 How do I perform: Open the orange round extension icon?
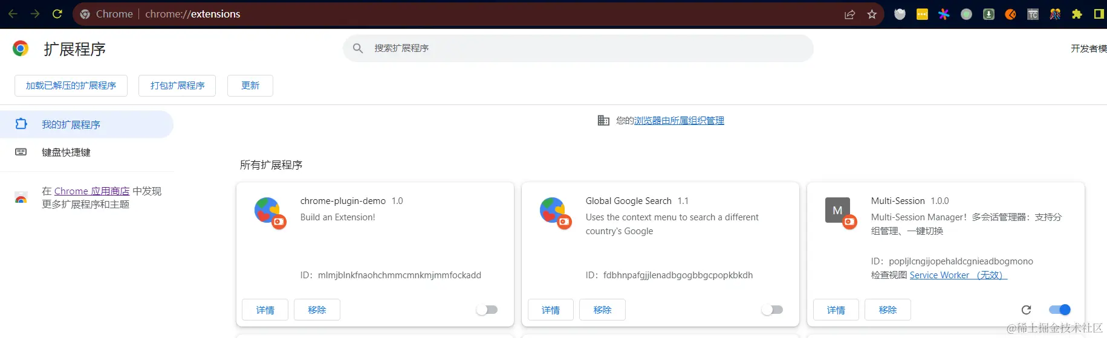tap(1010, 14)
